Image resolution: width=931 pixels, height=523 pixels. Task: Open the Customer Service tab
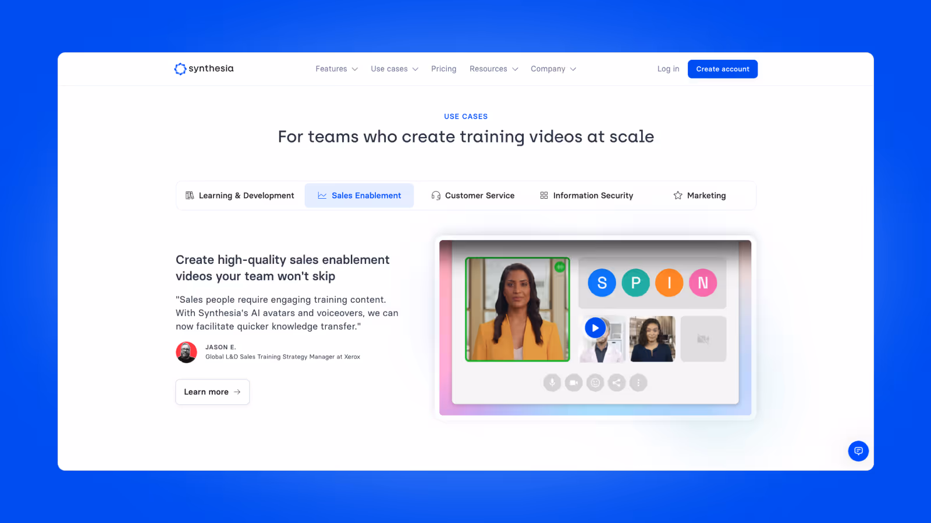click(x=472, y=196)
